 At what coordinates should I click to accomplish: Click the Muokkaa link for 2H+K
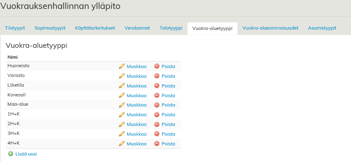coord(137,124)
